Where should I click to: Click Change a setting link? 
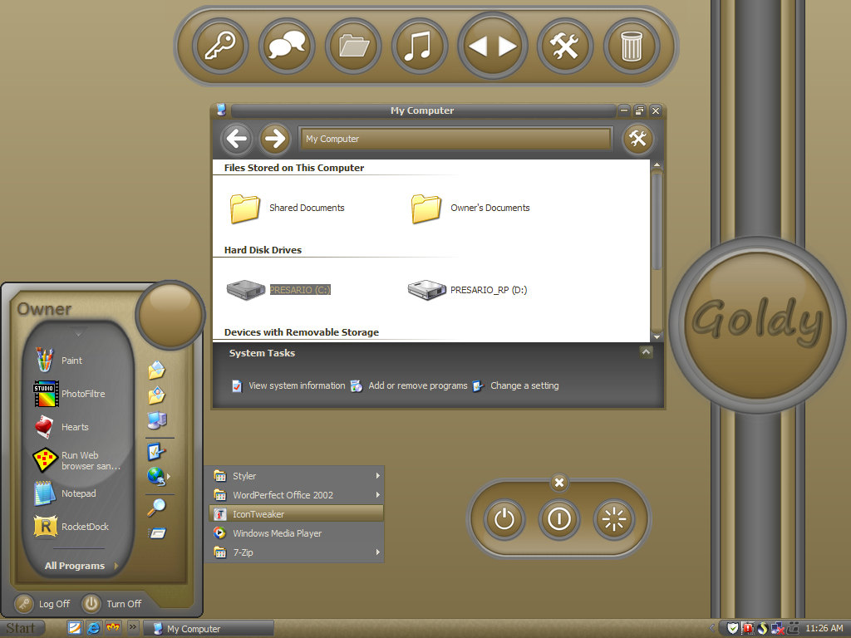tap(524, 385)
